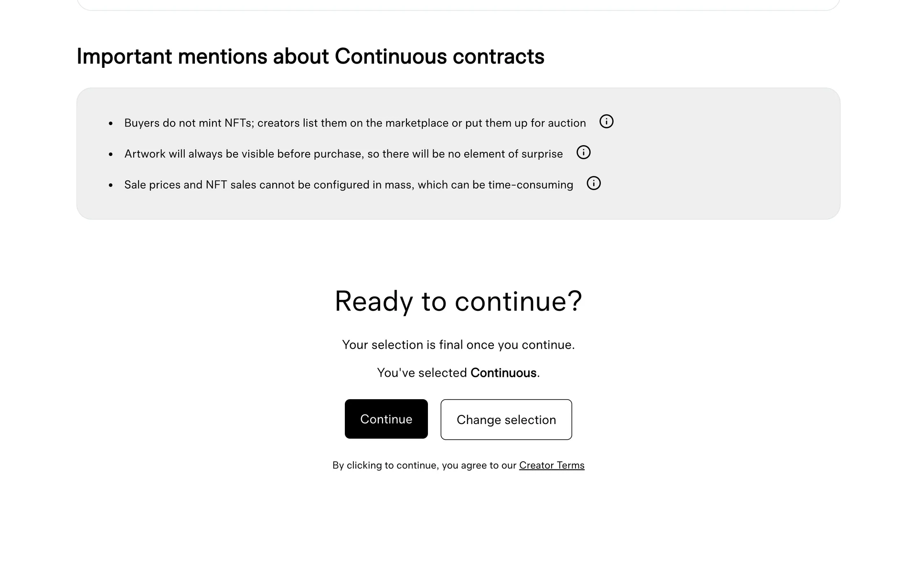Click bullet point before Artwork will always
Viewport: 917px width, 573px height.
point(111,155)
